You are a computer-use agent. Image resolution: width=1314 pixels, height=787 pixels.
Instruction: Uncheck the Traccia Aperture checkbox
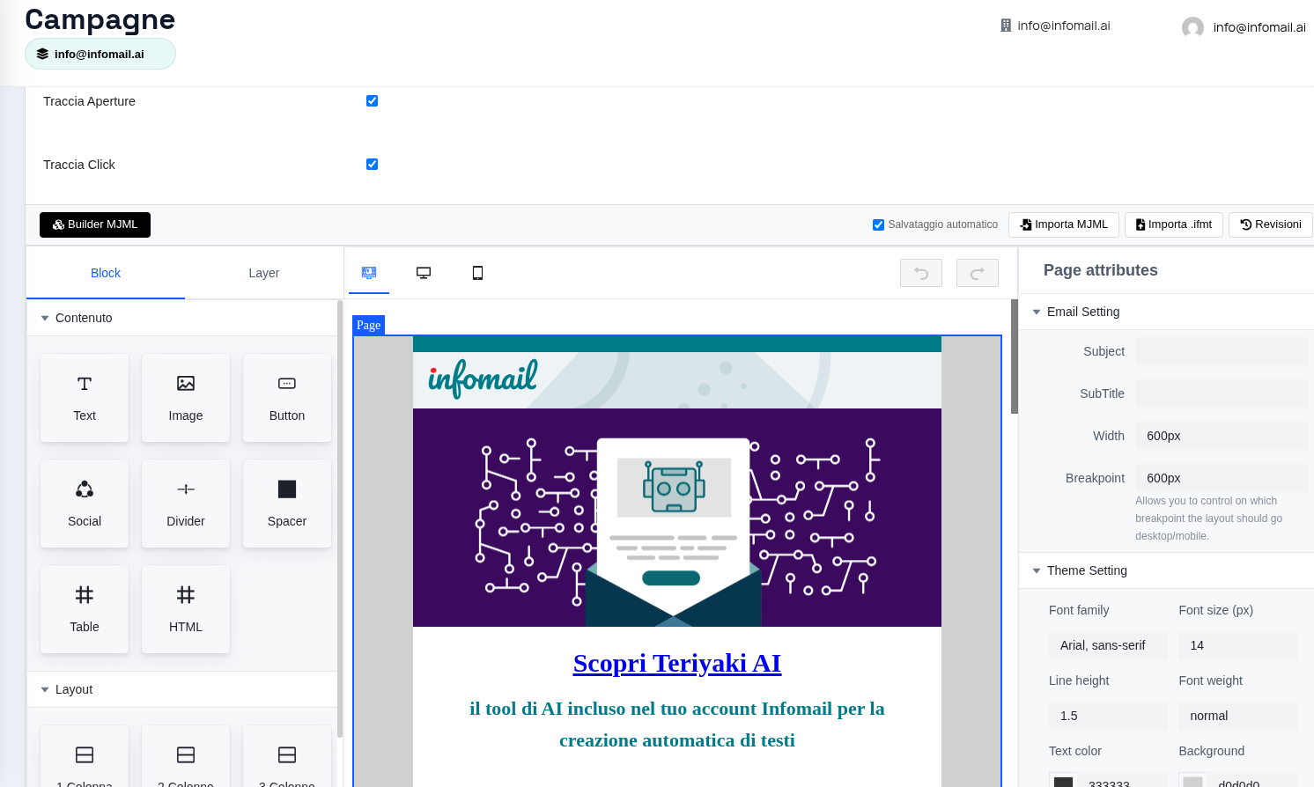(x=372, y=101)
